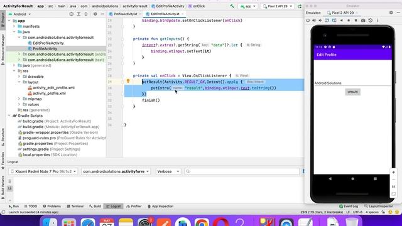
Task: Open emulator Snapshots clock icon
Action: tap(371, 20)
